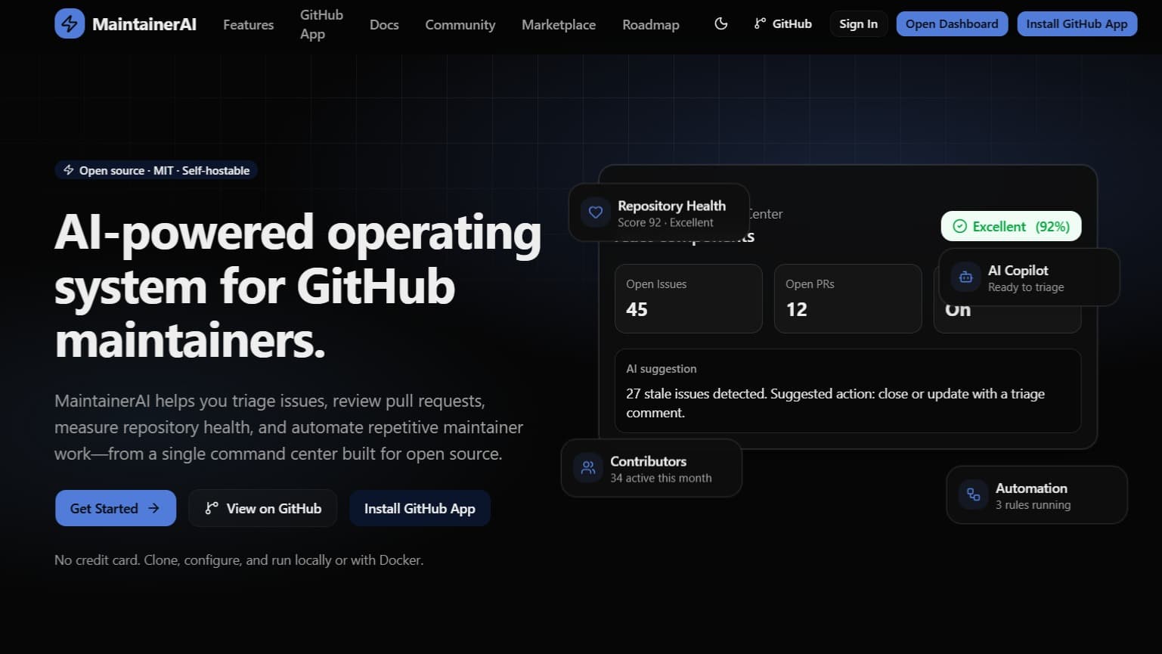Click the 'No credit card' note text

click(239, 560)
